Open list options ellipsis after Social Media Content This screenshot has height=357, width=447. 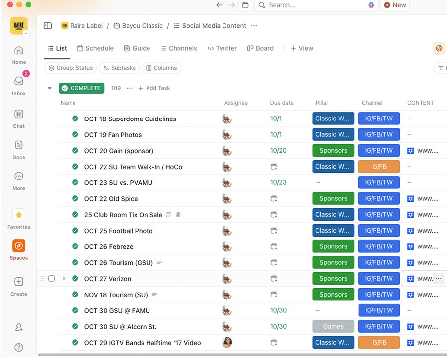[254, 26]
